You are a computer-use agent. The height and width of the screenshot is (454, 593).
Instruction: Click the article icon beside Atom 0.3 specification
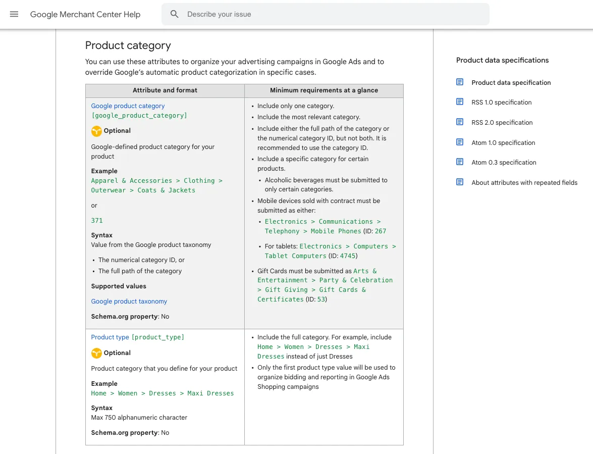pos(460,162)
